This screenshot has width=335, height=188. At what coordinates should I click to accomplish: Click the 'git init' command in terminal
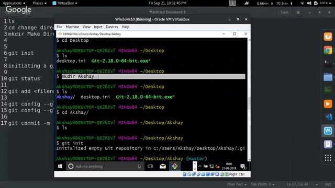pyautogui.click(x=72, y=143)
